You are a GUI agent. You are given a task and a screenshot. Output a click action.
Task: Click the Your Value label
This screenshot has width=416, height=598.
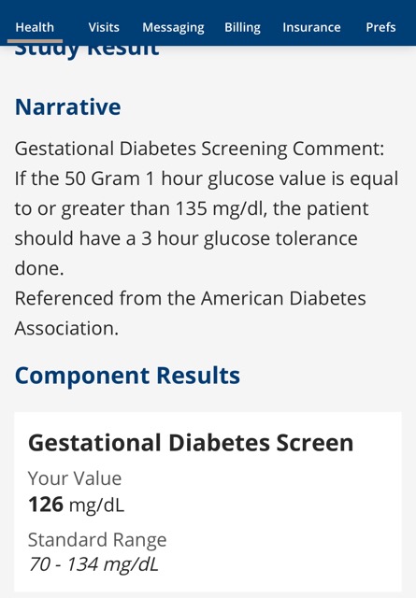tap(75, 477)
